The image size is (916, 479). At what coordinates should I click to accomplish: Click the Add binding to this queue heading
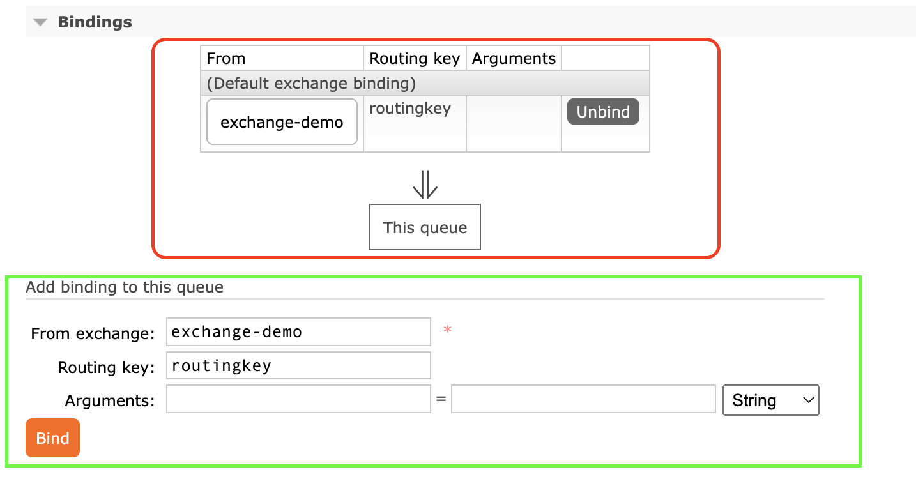124,287
